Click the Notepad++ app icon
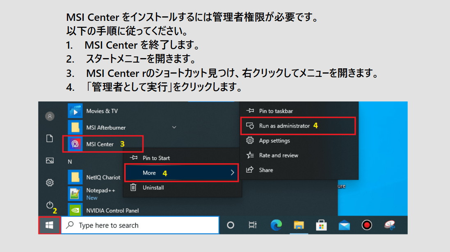 pos(75,194)
